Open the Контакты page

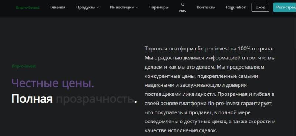point(206,7)
